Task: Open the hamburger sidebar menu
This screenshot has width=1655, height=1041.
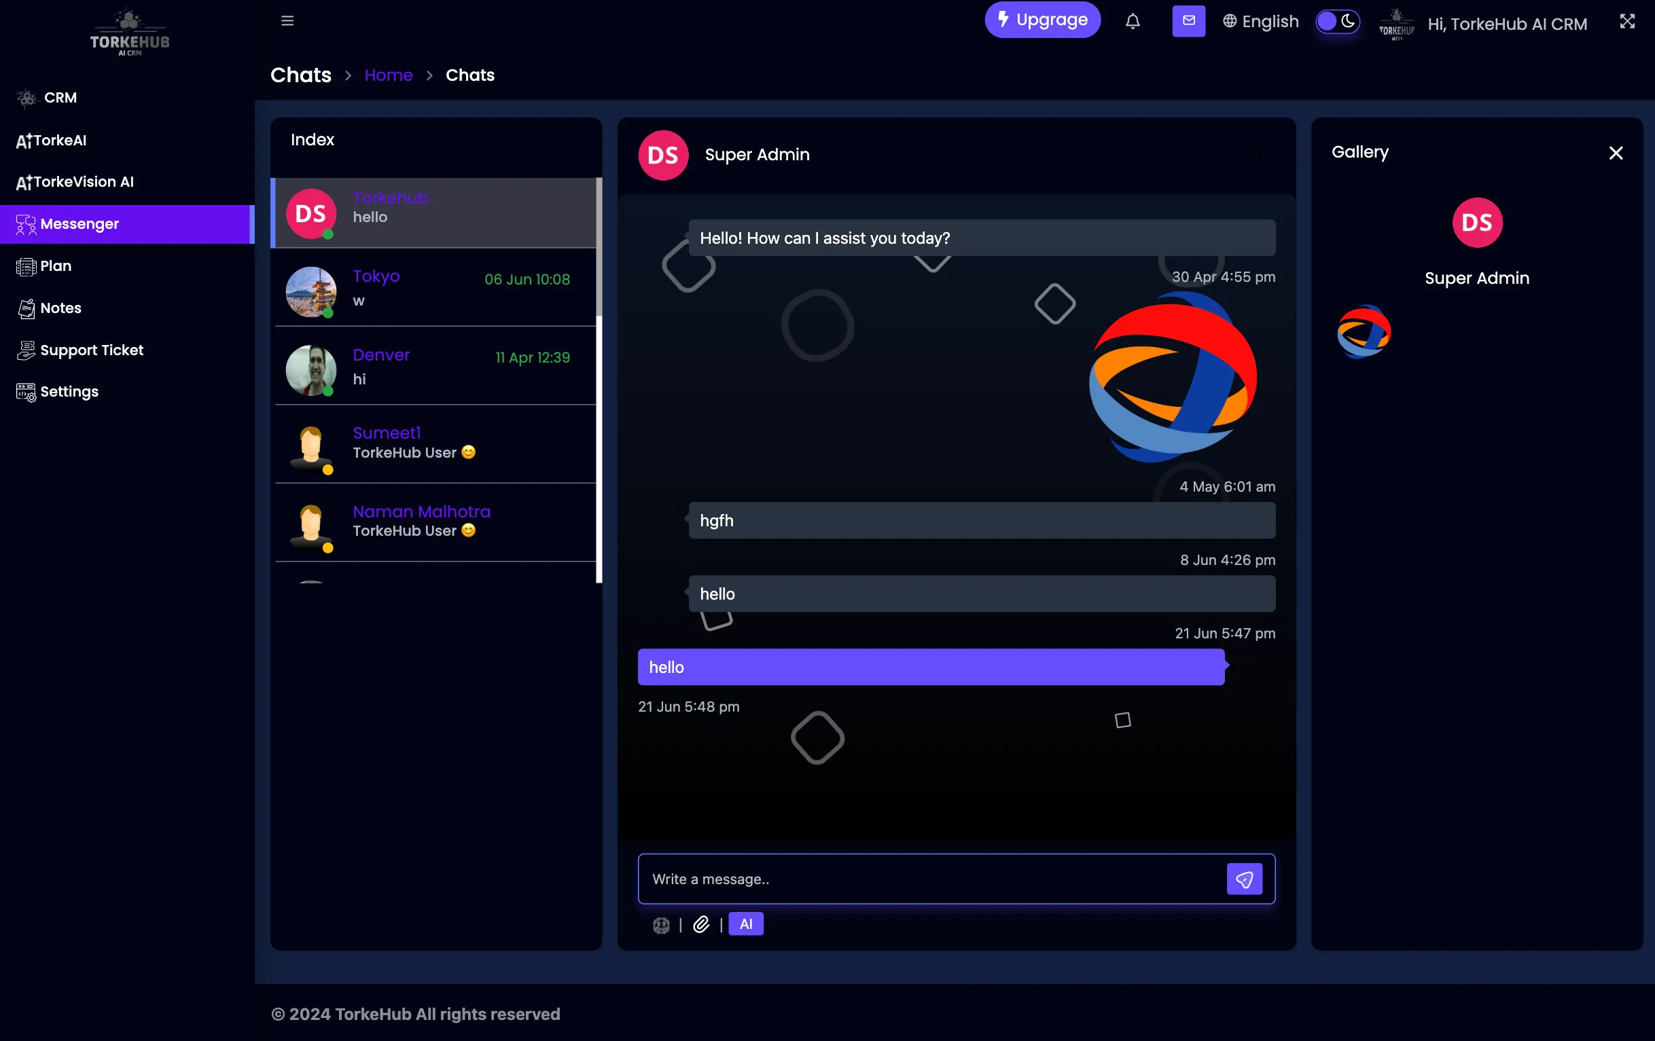Action: tap(287, 20)
